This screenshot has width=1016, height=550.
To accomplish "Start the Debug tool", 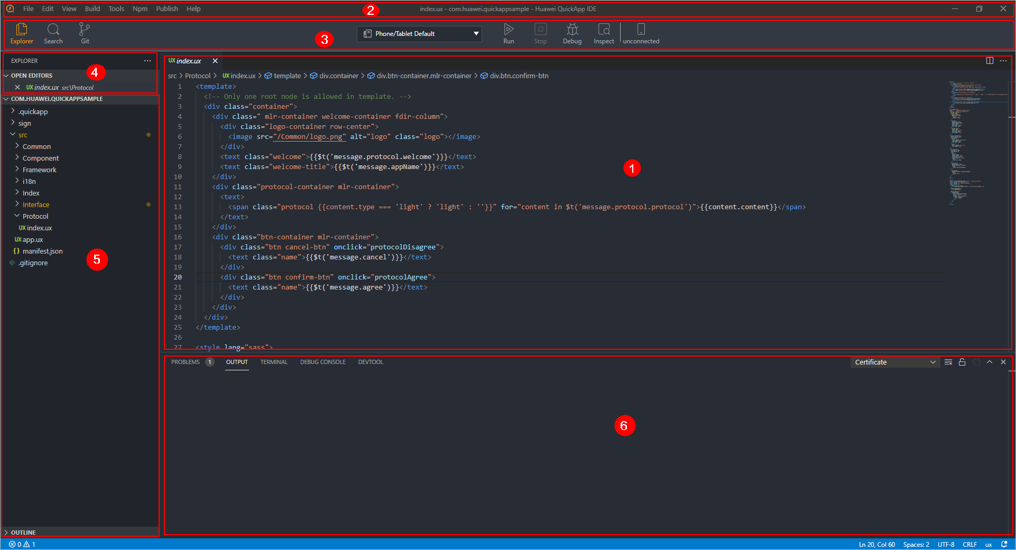I will point(572,33).
